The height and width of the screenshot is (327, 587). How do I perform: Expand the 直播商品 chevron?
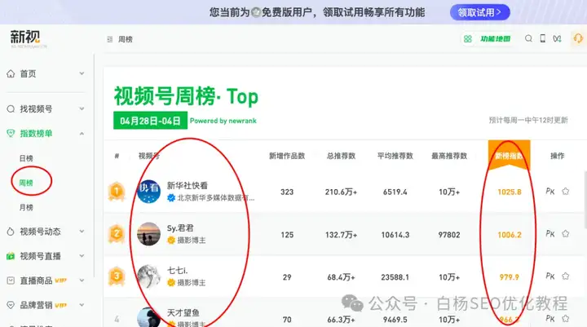click(x=82, y=281)
